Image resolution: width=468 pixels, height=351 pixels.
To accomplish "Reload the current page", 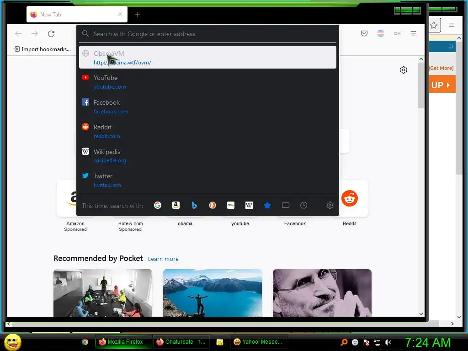I will [x=51, y=34].
